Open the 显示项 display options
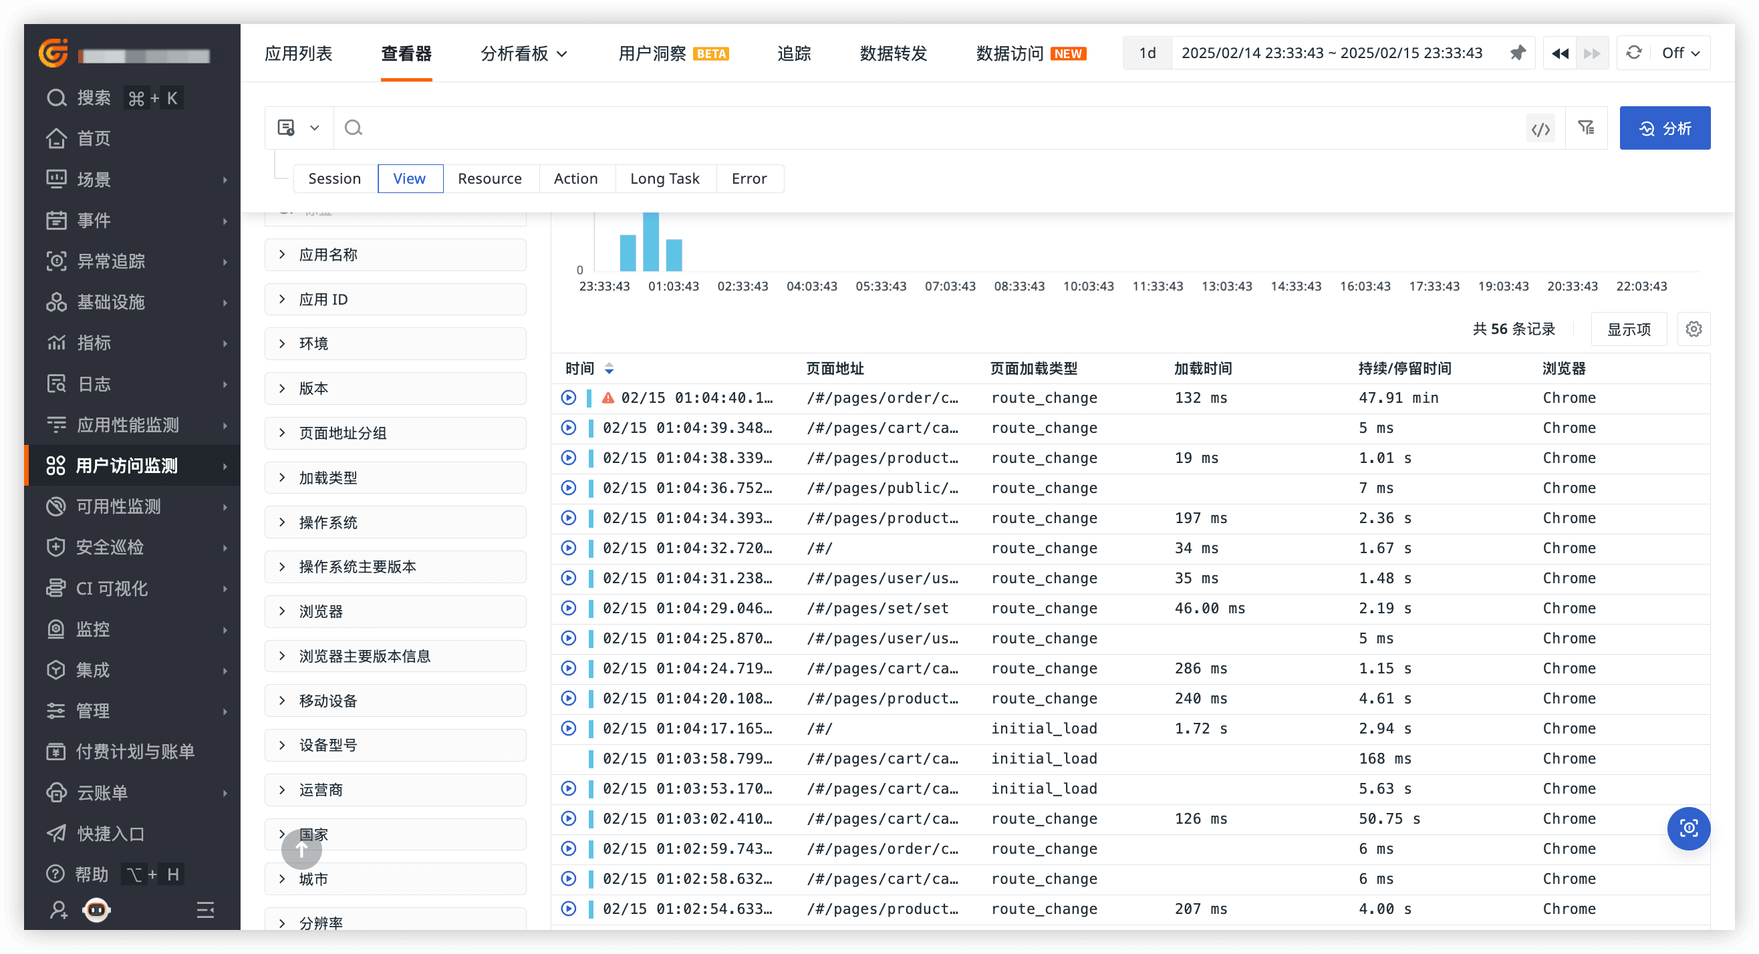This screenshot has width=1759, height=954. click(1629, 329)
